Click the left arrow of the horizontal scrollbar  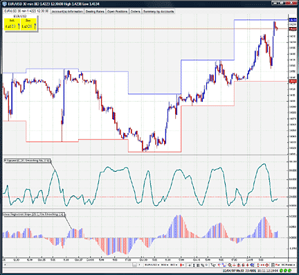pos(5,265)
